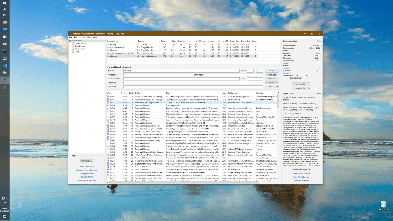Image resolution: width=393 pixels, height=221 pixels.
Task: Open the Search menu in menu bar
Action: [x=82, y=37]
